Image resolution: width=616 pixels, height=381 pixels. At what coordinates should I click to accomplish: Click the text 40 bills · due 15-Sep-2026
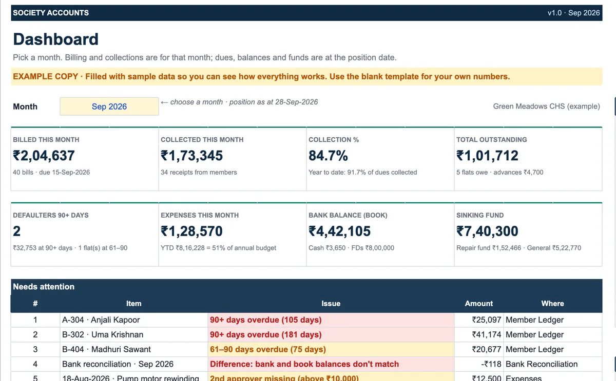click(51, 172)
